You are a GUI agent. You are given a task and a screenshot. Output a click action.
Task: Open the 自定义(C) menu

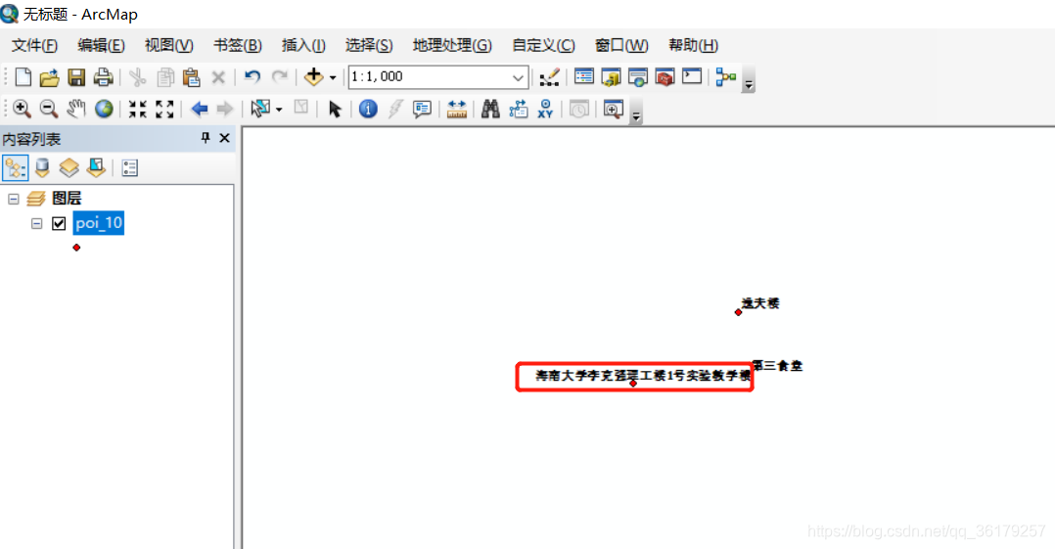[544, 45]
